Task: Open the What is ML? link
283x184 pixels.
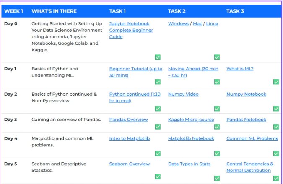Action: 240,69
